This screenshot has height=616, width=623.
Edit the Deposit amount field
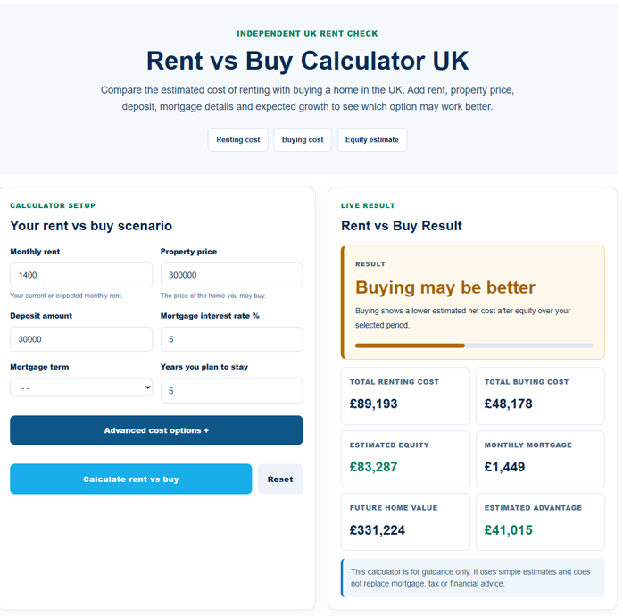[81, 339]
